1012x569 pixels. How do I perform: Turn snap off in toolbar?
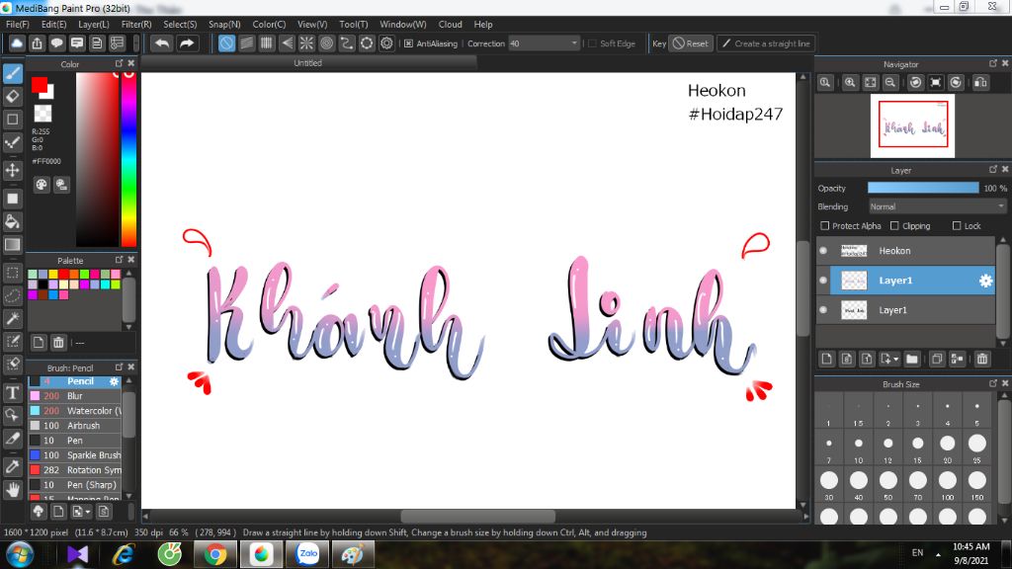coord(226,43)
